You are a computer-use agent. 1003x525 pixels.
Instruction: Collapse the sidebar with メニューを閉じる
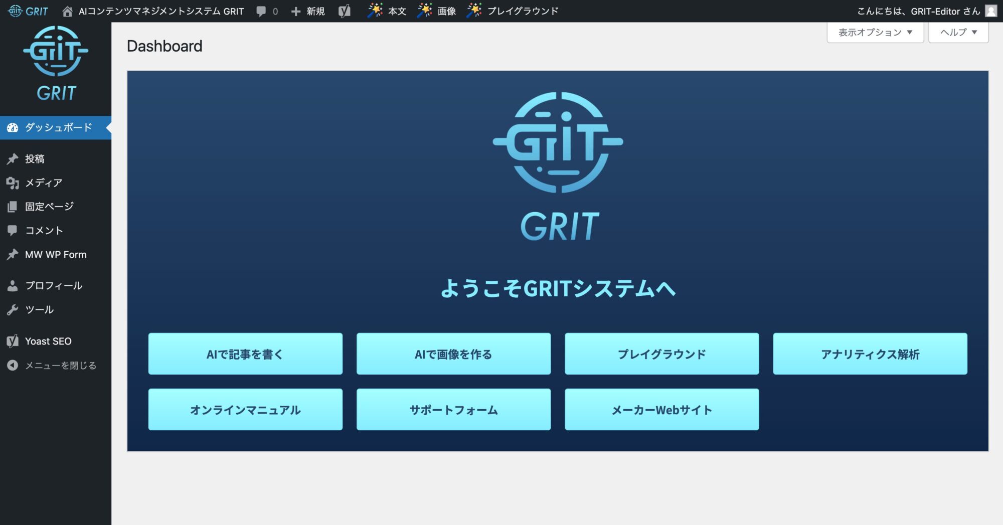click(60, 366)
